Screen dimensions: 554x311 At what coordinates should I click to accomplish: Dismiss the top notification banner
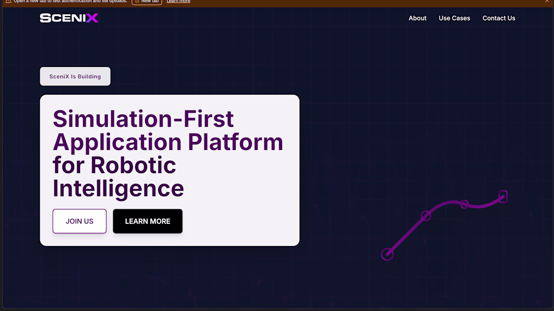547,2
